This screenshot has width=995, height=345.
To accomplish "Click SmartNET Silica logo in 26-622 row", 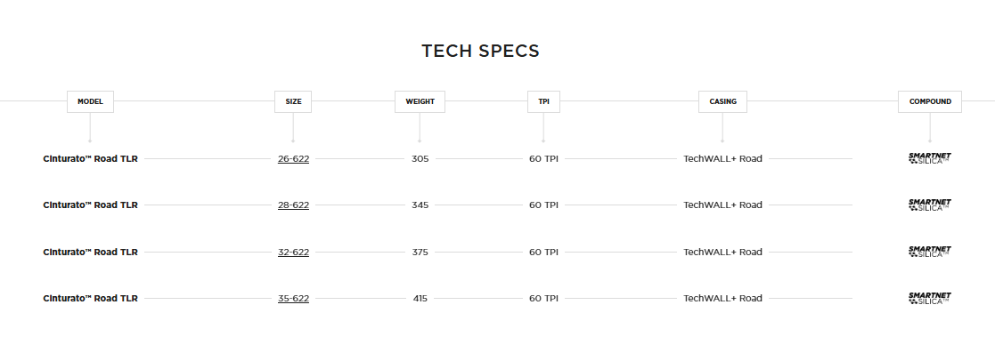I will tap(930, 158).
